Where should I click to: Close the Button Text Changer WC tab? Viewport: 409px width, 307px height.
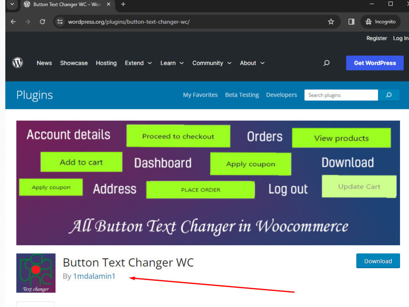tap(108, 4)
